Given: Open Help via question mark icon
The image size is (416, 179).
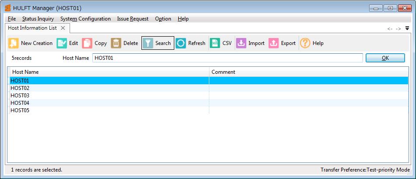Looking at the screenshot, I should (x=305, y=43).
